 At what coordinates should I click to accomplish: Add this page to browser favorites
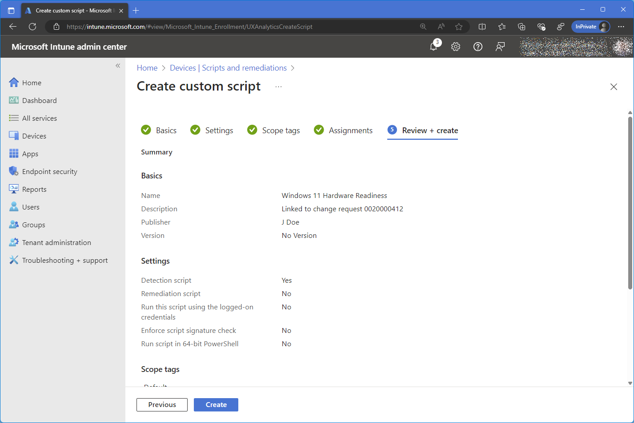click(x=459, y=27)
